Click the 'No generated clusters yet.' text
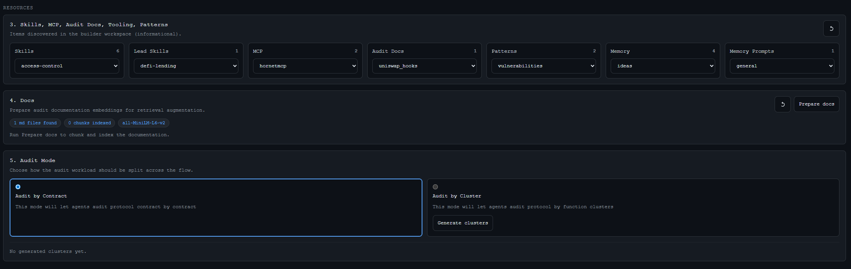 click(x=48, y=252)
